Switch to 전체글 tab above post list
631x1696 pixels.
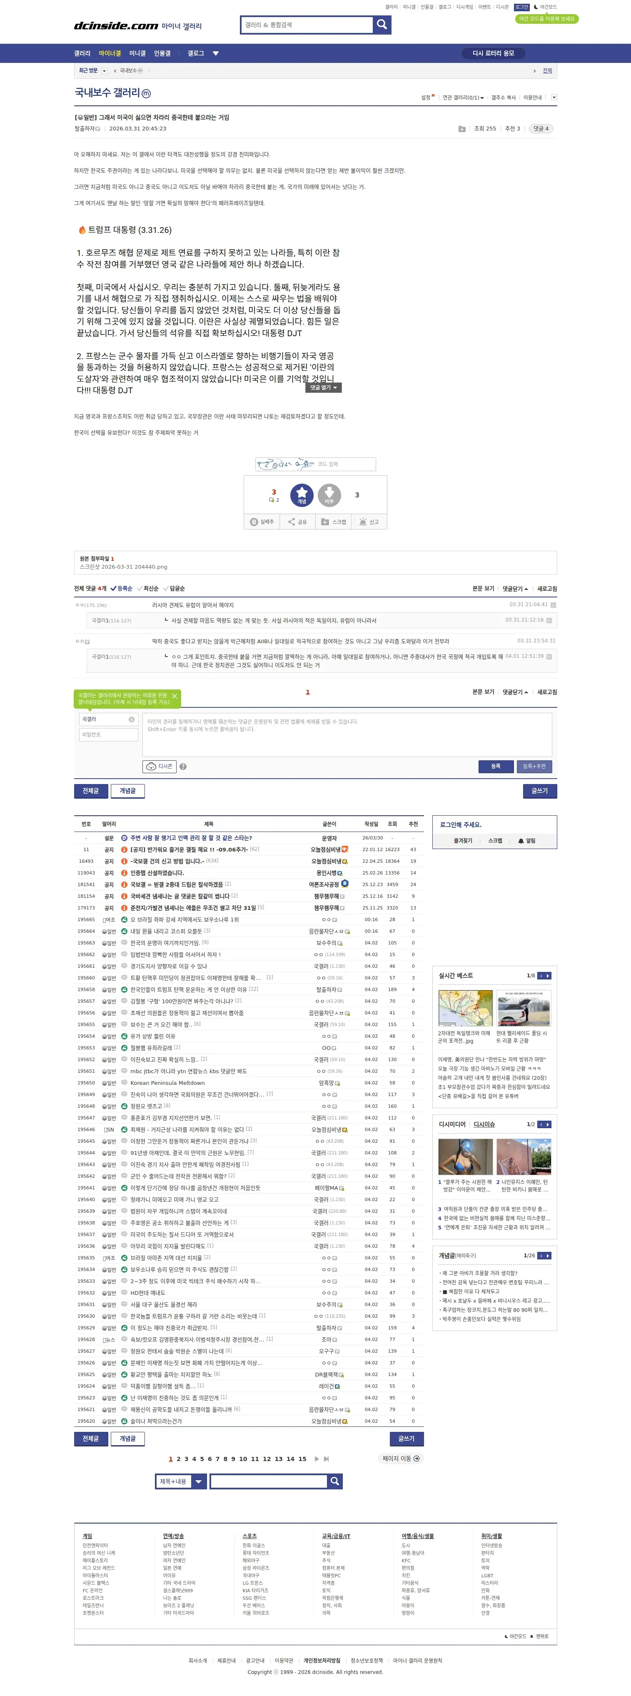(91, 791)
